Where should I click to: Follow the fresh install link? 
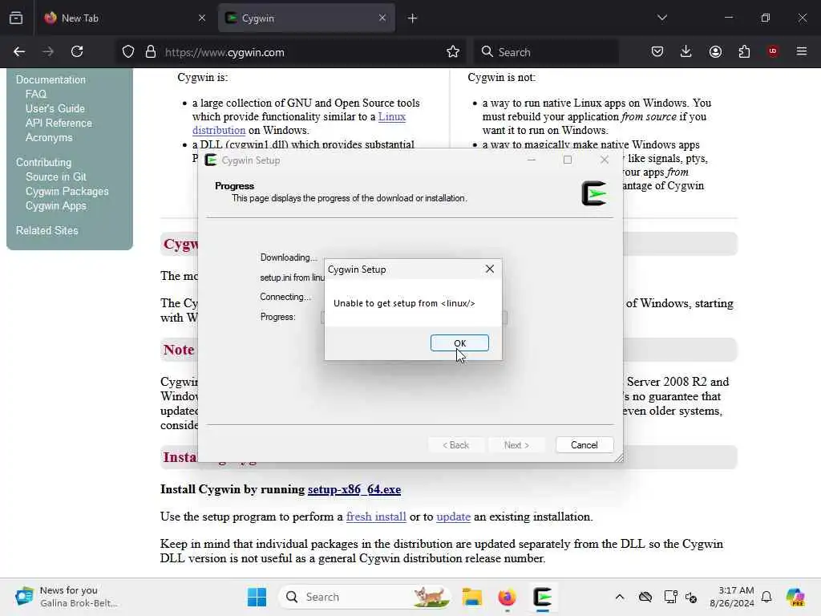tap(376, 517)
